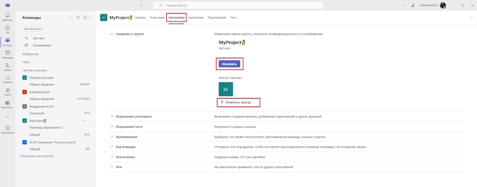Open the Admin (Администр...) rail app
The width and height of the screenshot is (477, 187).
click(x=8, y=105)
